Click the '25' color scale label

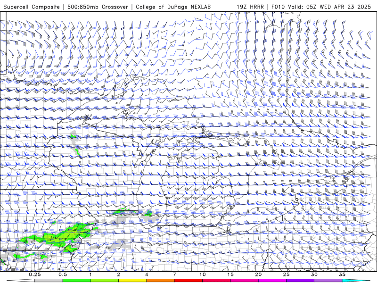coord(287,275)
